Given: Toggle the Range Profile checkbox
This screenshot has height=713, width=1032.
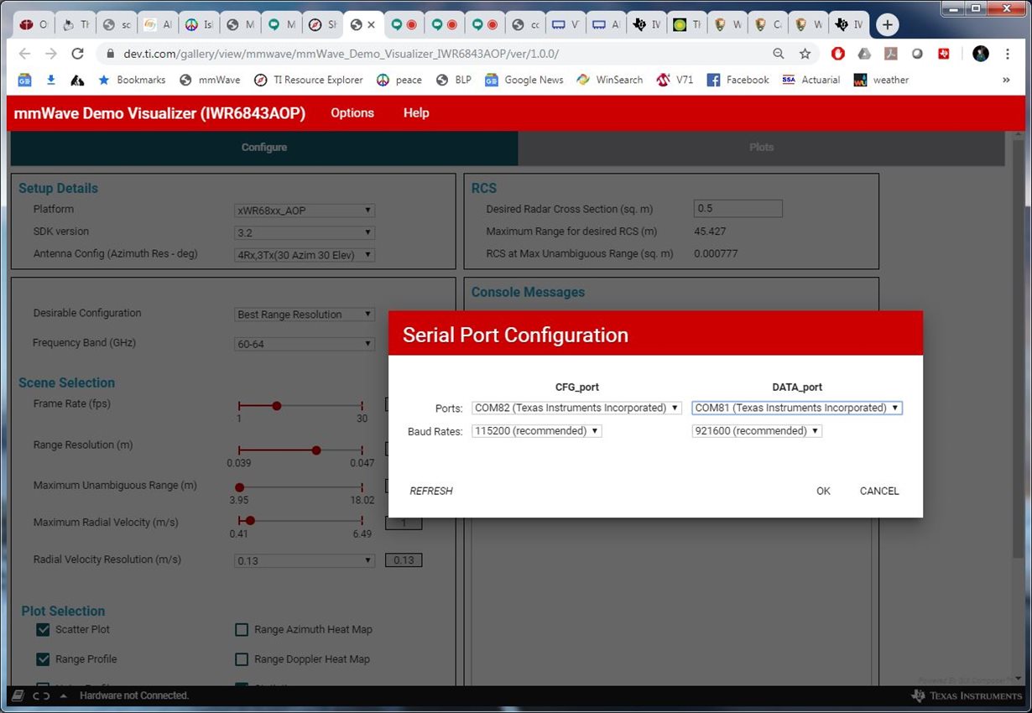Looking at the screenshot, I should click(x=43, y=659).
